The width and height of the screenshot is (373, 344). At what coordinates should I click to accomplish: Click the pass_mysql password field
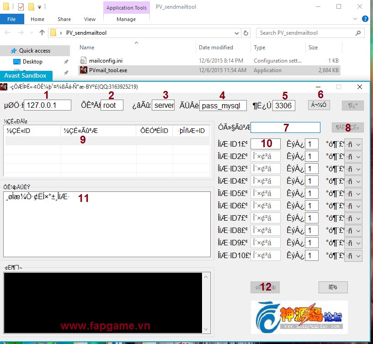[223, 106]
